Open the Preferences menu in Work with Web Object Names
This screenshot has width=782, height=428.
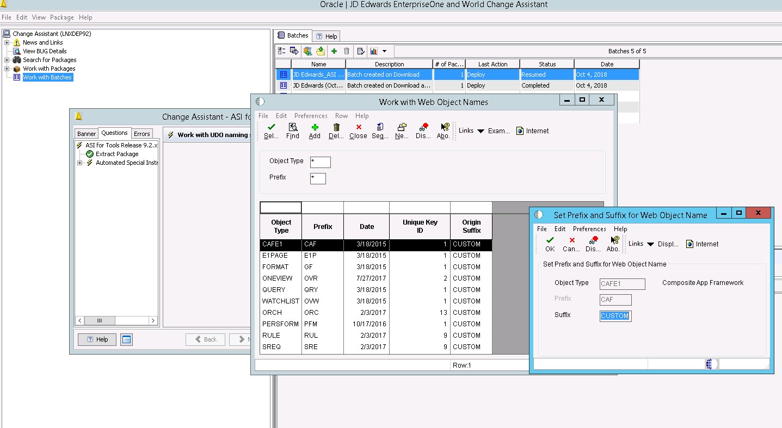point(311,115)
